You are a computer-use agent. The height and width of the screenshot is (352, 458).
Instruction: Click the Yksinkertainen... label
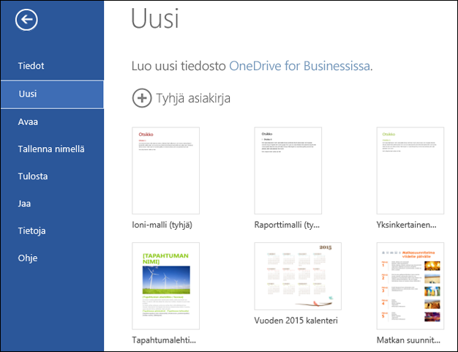pos(406,225)
